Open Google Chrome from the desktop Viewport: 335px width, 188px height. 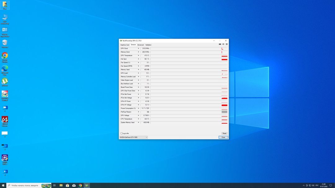[x=5, y=57]
